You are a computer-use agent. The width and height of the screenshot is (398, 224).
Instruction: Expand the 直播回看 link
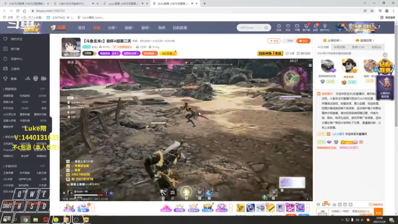365,40
